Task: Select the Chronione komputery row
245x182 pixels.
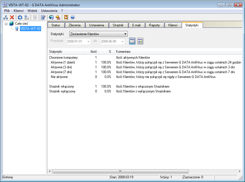Action: click(x=145, y=58)
